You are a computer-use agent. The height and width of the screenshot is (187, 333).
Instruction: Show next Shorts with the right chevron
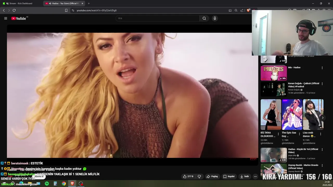click(323, 118)
